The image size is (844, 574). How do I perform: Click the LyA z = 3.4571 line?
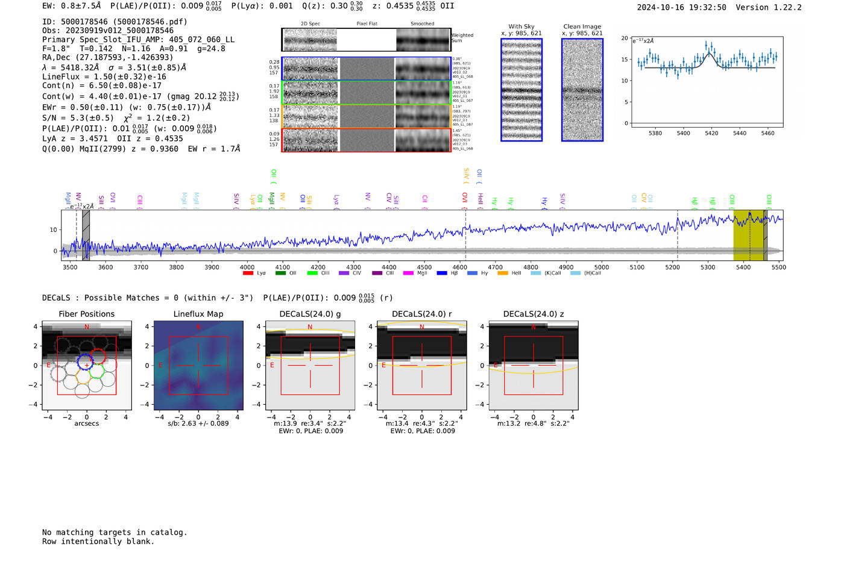pyautogui.click(x=113, y=139)
